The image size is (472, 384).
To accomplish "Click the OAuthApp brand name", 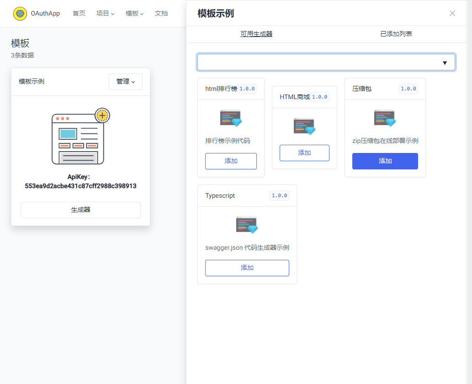I will 45,14.
